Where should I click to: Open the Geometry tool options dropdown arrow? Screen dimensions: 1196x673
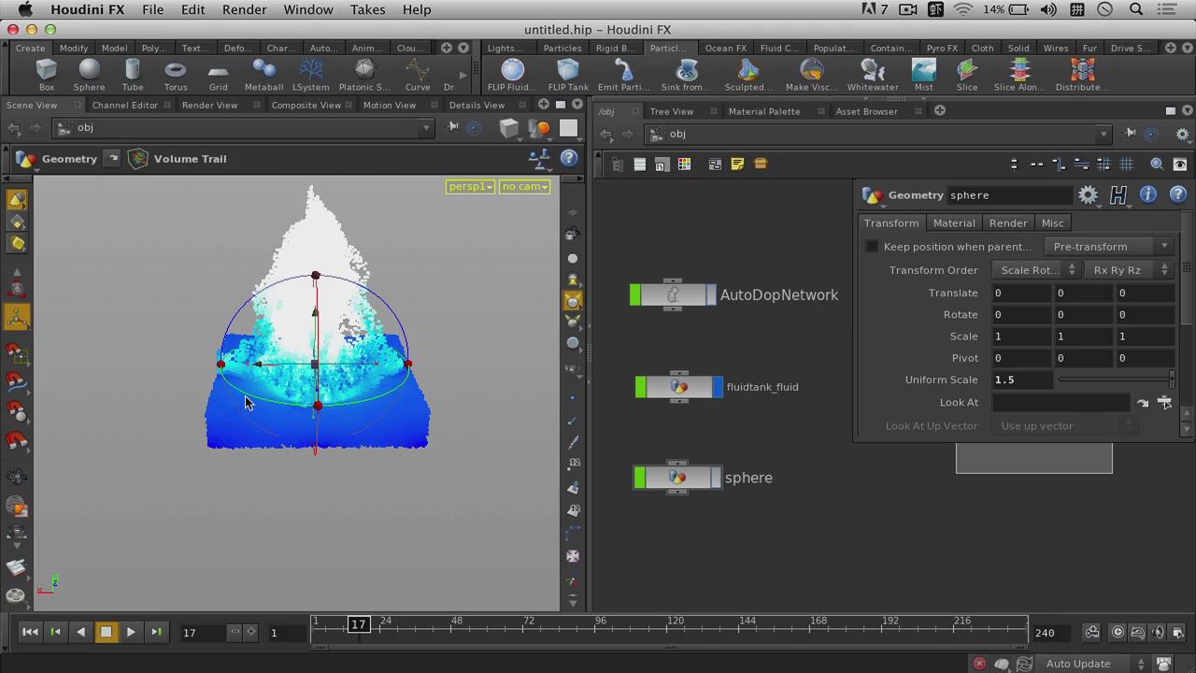(113, 159)
